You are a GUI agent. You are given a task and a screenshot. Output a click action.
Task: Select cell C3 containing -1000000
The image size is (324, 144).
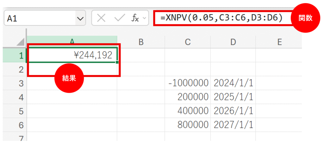tap(188, 84)
